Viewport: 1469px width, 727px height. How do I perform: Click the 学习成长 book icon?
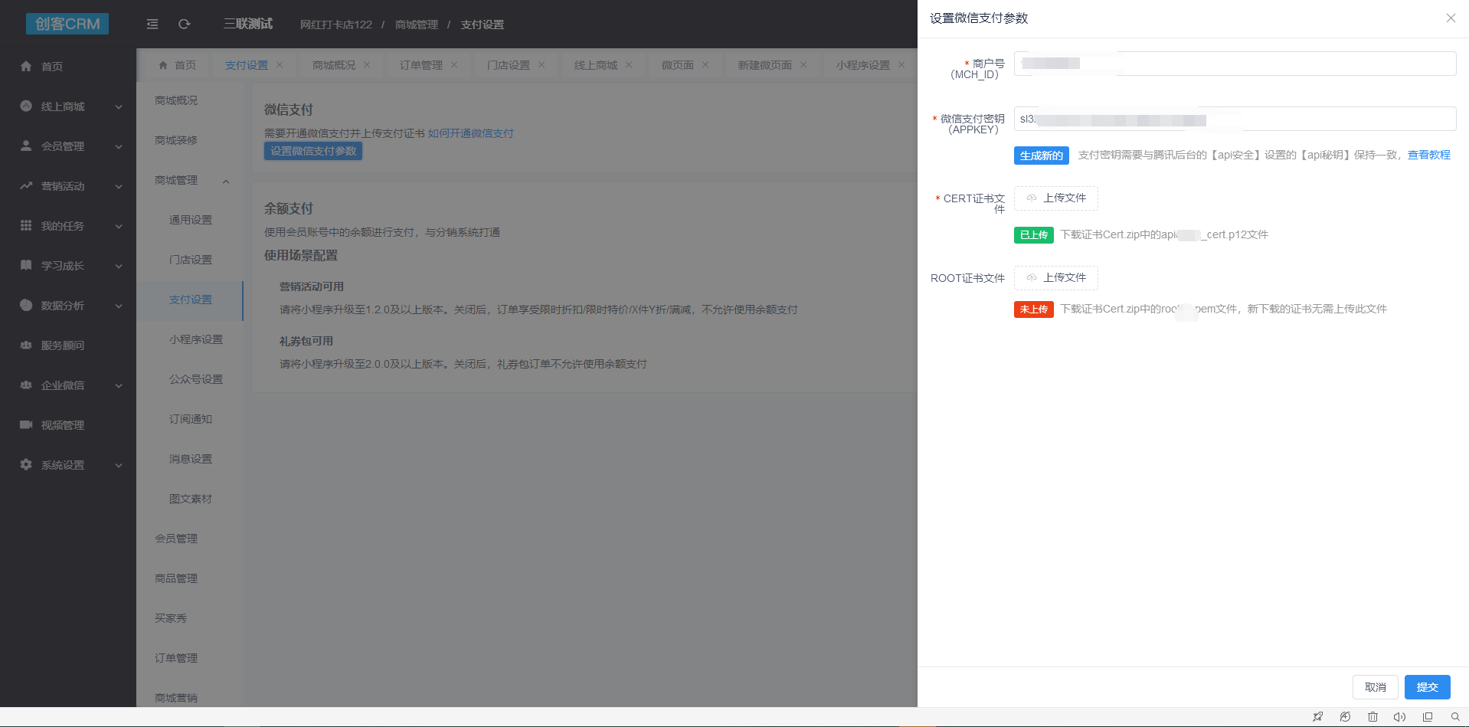point(26,266)
